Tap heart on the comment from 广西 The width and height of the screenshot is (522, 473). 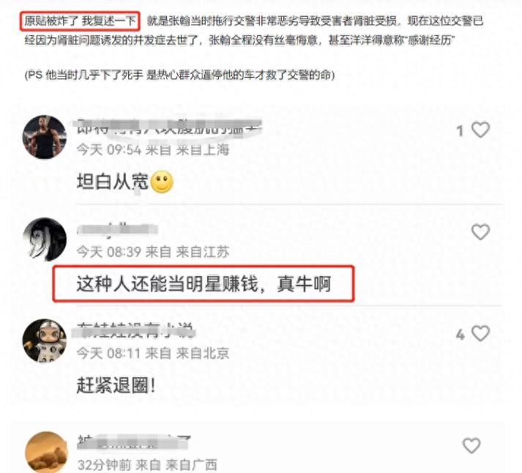[471, 445]
